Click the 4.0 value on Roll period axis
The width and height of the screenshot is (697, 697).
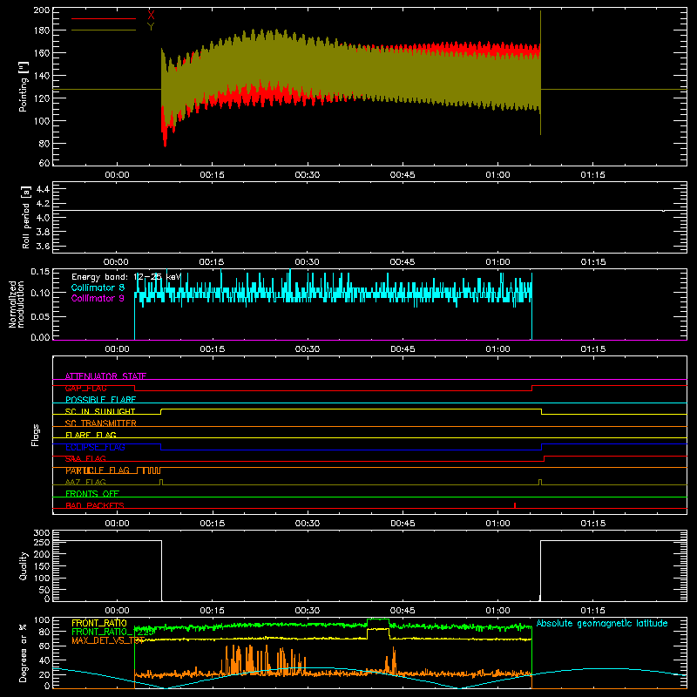[43, 218]
